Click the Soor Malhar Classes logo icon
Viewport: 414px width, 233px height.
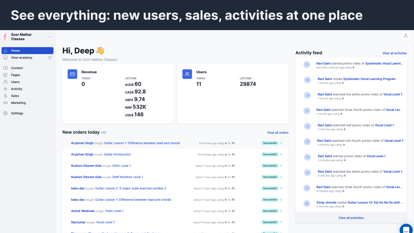pos(5,37)
